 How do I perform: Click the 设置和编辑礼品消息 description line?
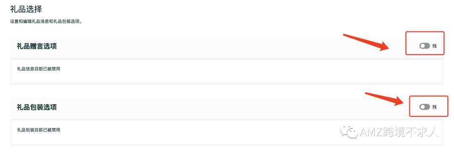point(46,22)
